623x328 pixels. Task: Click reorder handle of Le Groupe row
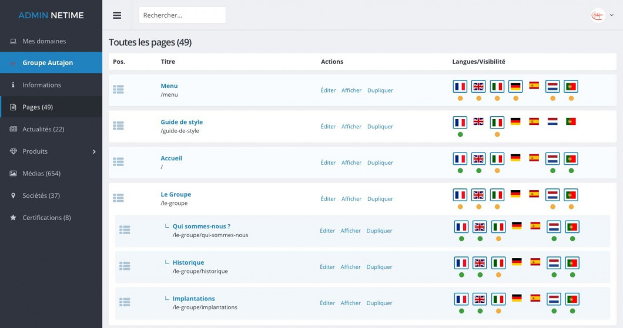click(x=118, y=198)
